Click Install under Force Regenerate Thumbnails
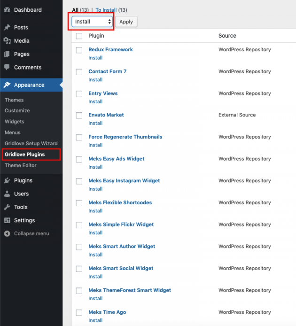 click(95, 145)
